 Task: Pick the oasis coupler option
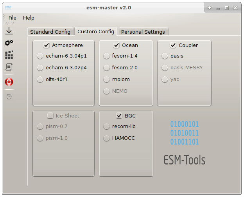pos(165,56)
